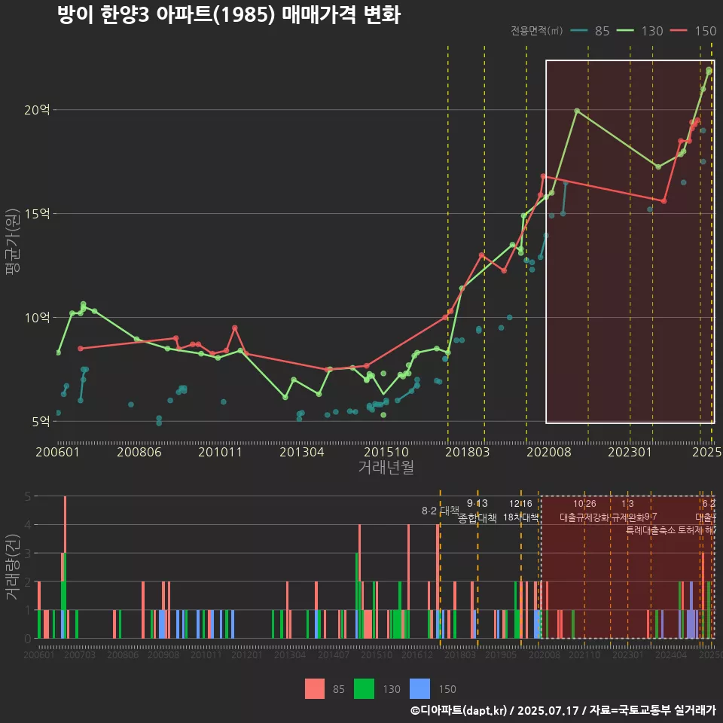This screenshot has width=723, height=723.
Task: Click the '종합대책' policy annotation
Action: click(477, 518)
